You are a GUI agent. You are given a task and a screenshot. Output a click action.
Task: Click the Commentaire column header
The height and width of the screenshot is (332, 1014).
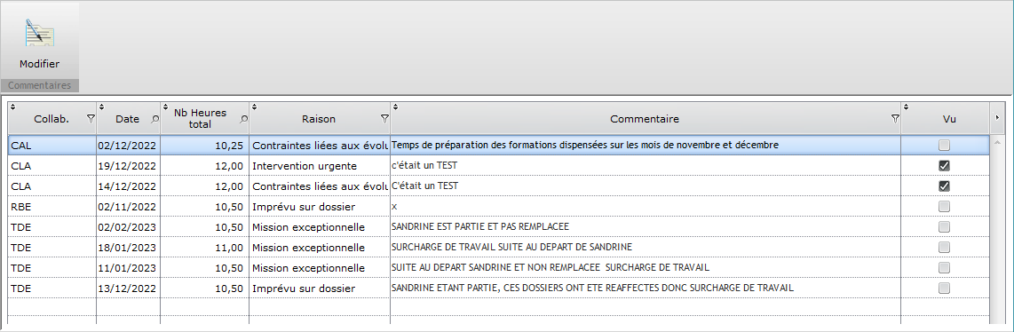point(646,119)
